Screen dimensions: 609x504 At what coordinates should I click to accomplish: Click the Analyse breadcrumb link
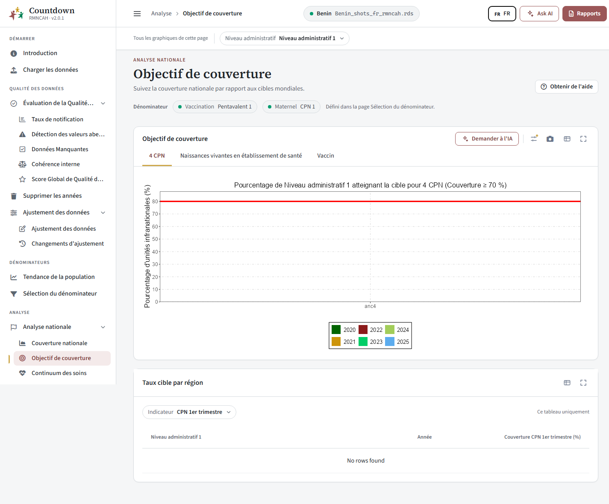point(161,14)
